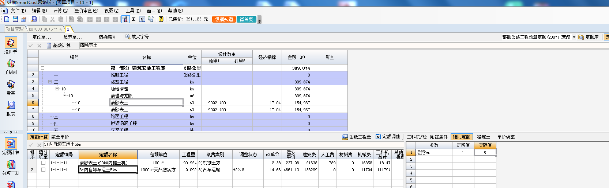Open the 造价书 sidebar icon
This screenshot has height=188, width=609.
click(11, 46)
